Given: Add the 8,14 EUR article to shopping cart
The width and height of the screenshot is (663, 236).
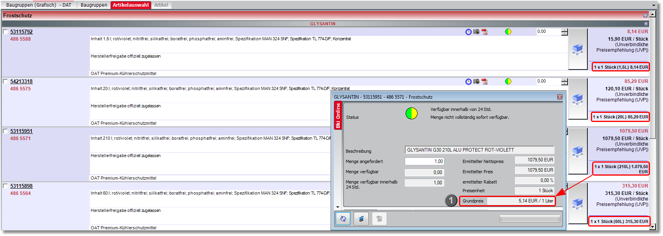Looking at the screenshot, I should pos(578,49).
